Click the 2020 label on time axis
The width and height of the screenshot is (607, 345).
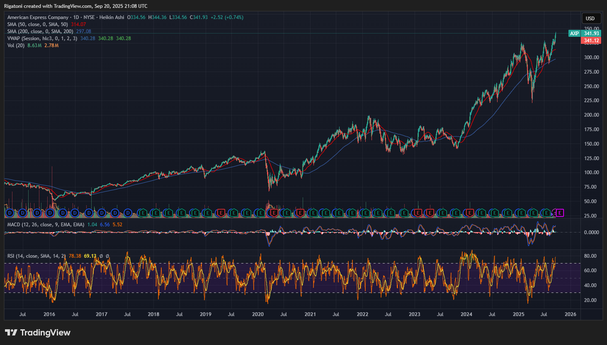(x=258, y=314)
